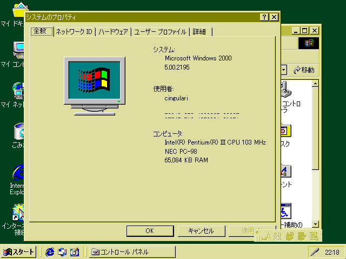This screenshot has height=259, width=346.
Task: Click the pen icon in system tray
Action: [315, 252]
